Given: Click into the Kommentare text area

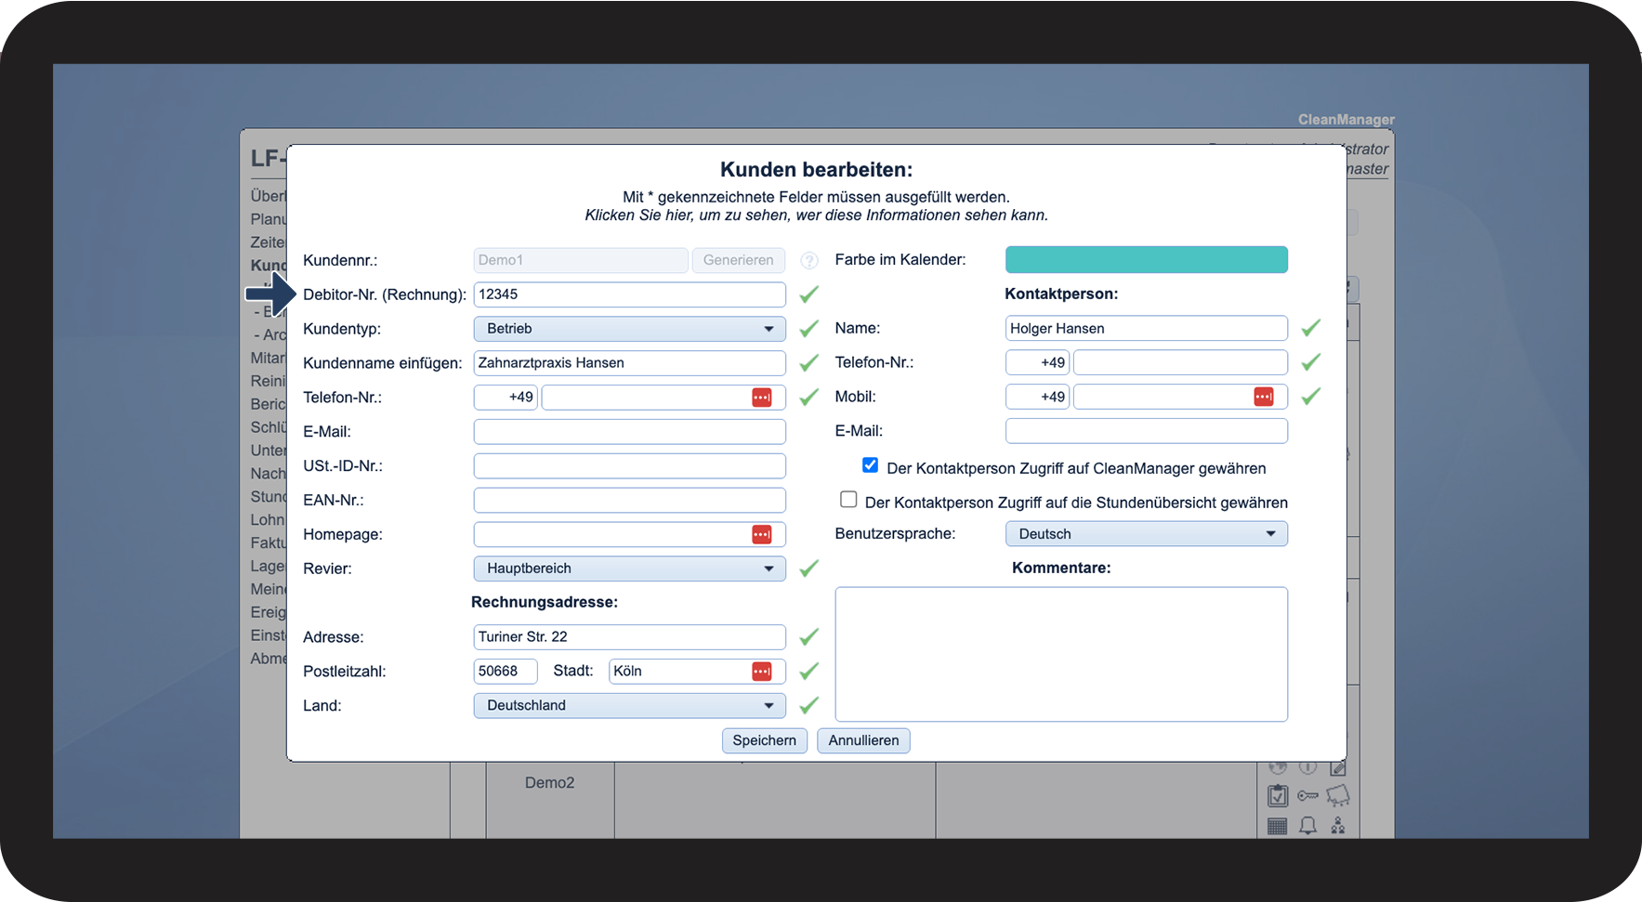Looking at the screenshot, I should pyautogui.click(x=1060, y=654).
